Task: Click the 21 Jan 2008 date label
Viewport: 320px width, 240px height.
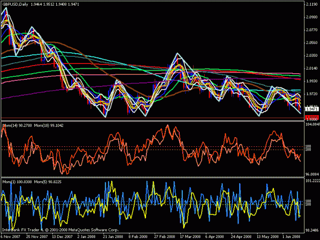Action: [x=113, y=236]
